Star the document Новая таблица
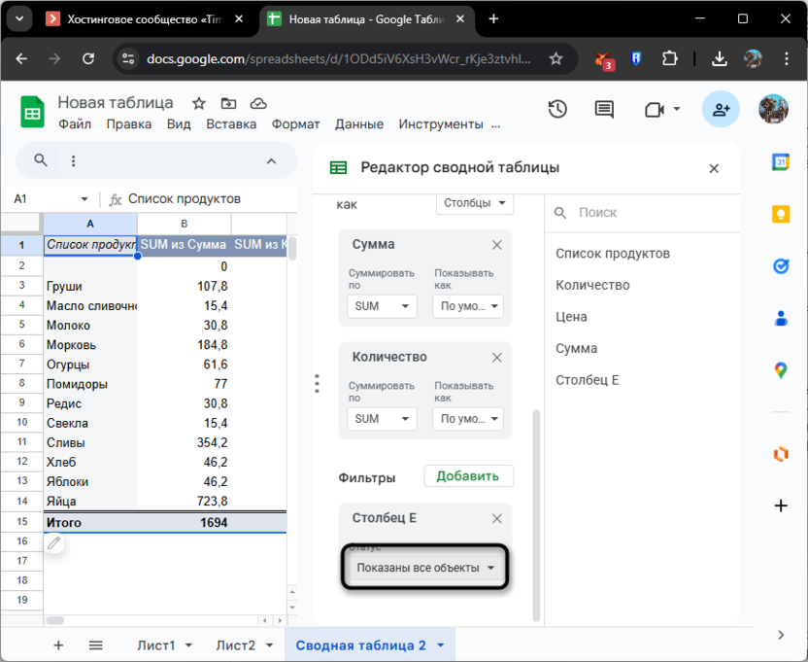 [199, 103]
